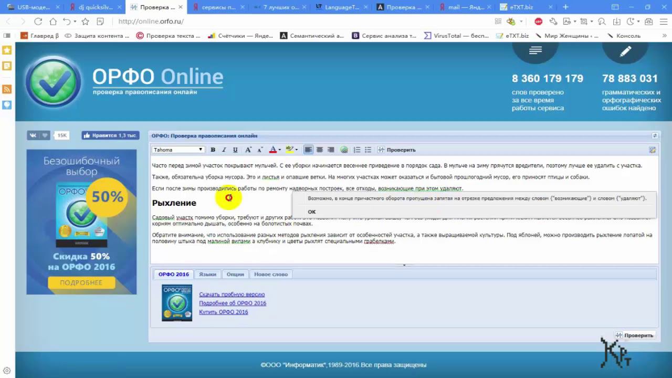Open sidebar settings gear icon
Viewport: 672px width, 378px height.
(7, 371)
